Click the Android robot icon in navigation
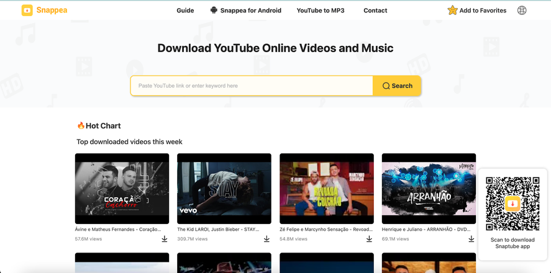This screenshot has height=273, width=551. point(214,10)
